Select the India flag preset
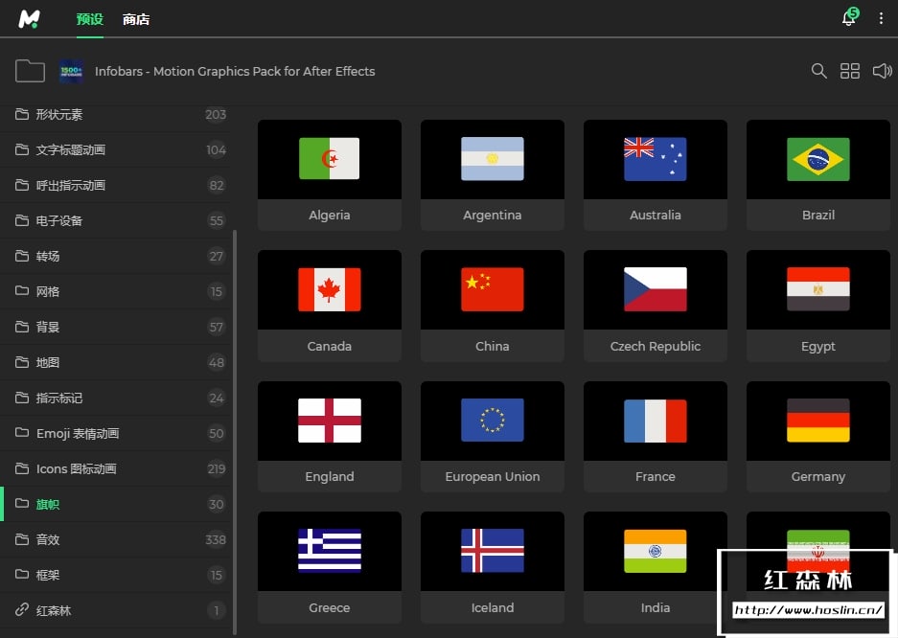 (656, 567)
